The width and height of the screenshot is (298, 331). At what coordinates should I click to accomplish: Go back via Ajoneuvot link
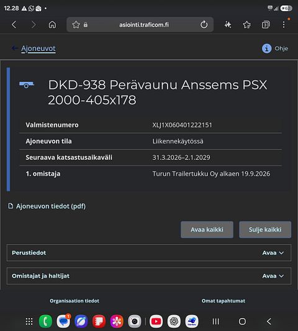(x=38, y=48)
